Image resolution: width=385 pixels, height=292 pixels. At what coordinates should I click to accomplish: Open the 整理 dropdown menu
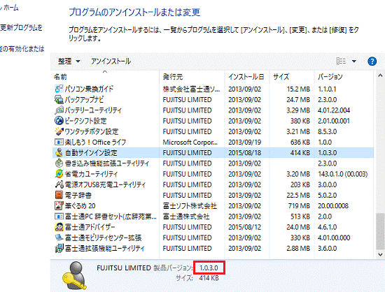click(69, 61)
